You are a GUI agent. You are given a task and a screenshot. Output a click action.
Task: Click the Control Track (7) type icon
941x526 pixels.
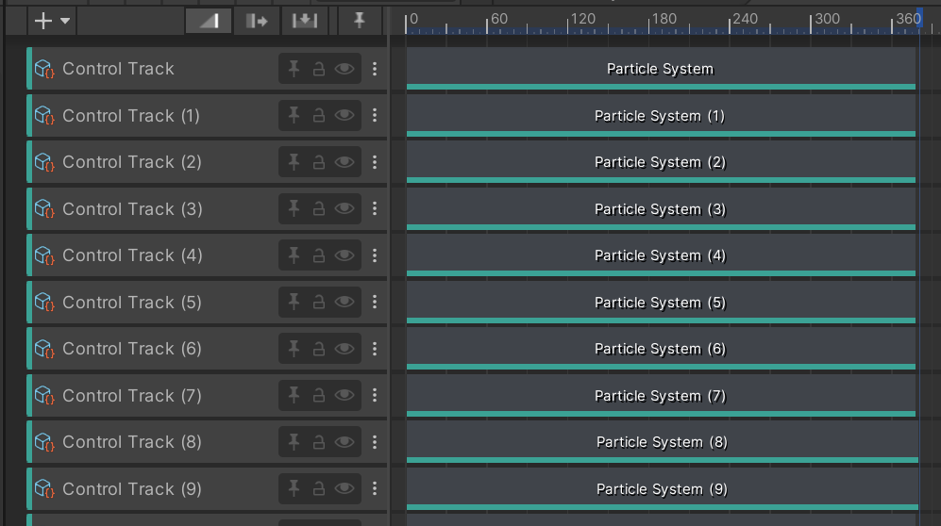tap(44, 395)
